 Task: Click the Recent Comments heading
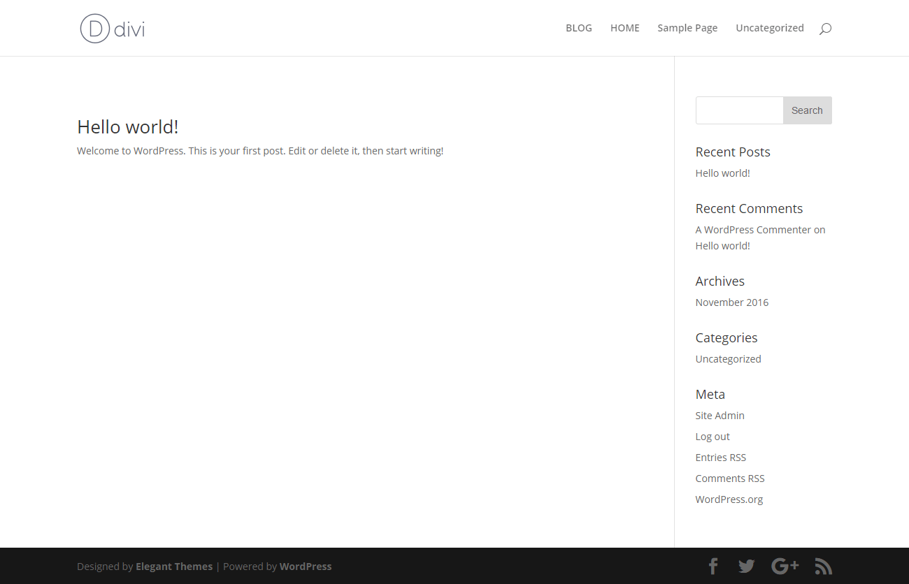[x=749, y=209]
